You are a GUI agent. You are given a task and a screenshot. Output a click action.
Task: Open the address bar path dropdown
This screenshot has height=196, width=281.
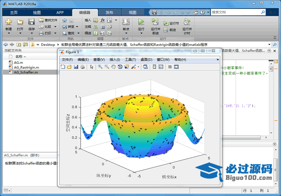point(269,44)
